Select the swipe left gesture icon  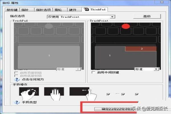(x=79, y=91)
